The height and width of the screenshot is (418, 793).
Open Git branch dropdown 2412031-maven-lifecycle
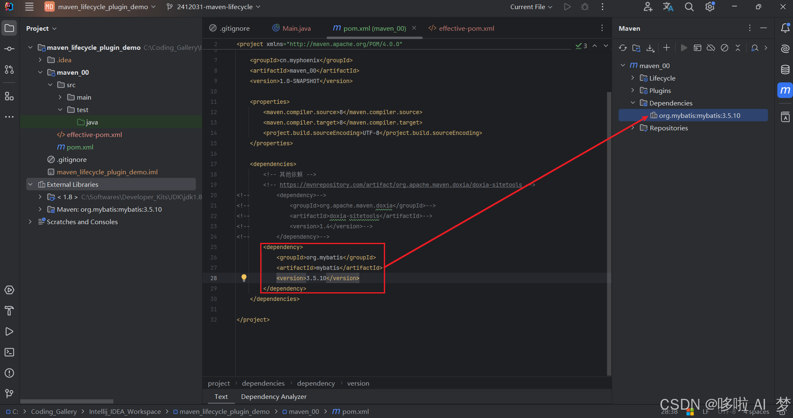point(213,7)
